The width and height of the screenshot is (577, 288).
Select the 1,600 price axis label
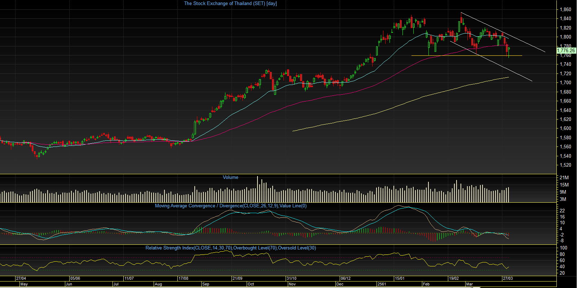565,129
